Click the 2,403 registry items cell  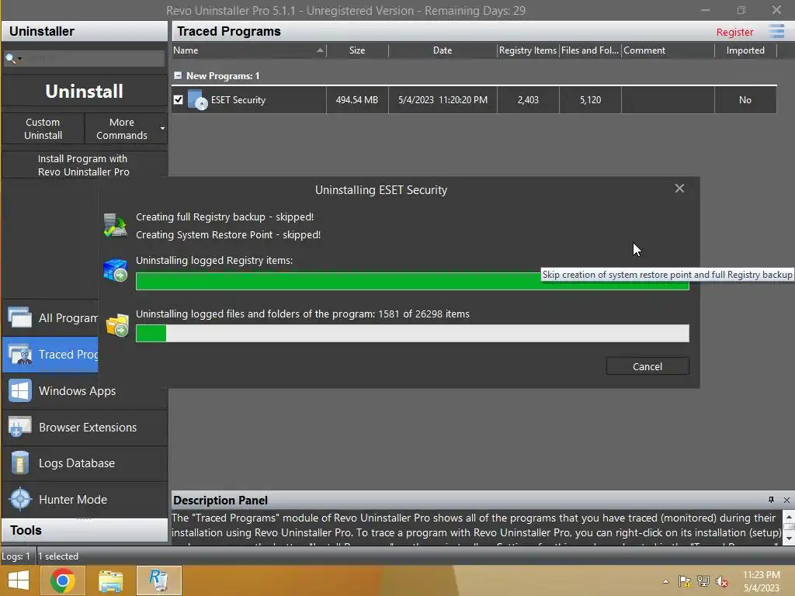coord(528,100)
